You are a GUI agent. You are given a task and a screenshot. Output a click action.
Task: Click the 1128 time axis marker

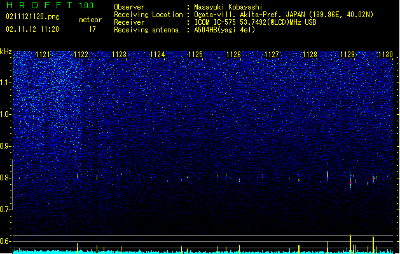pyautogui.click(x=310, y=55)
